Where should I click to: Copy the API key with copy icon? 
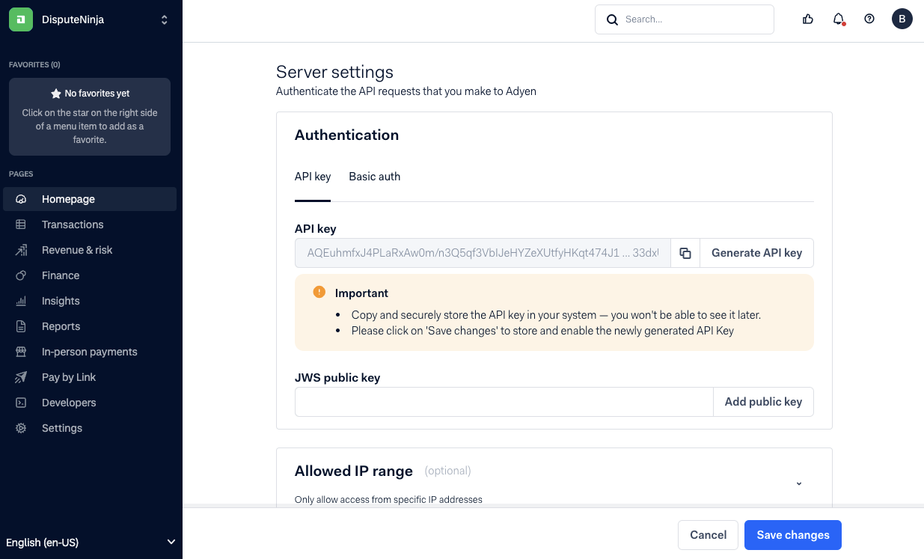pyautogui.click(x=685, y=253)
